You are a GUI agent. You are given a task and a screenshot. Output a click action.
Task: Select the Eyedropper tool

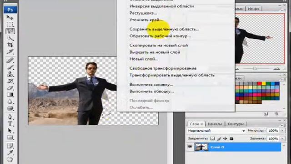click(10, 153)
